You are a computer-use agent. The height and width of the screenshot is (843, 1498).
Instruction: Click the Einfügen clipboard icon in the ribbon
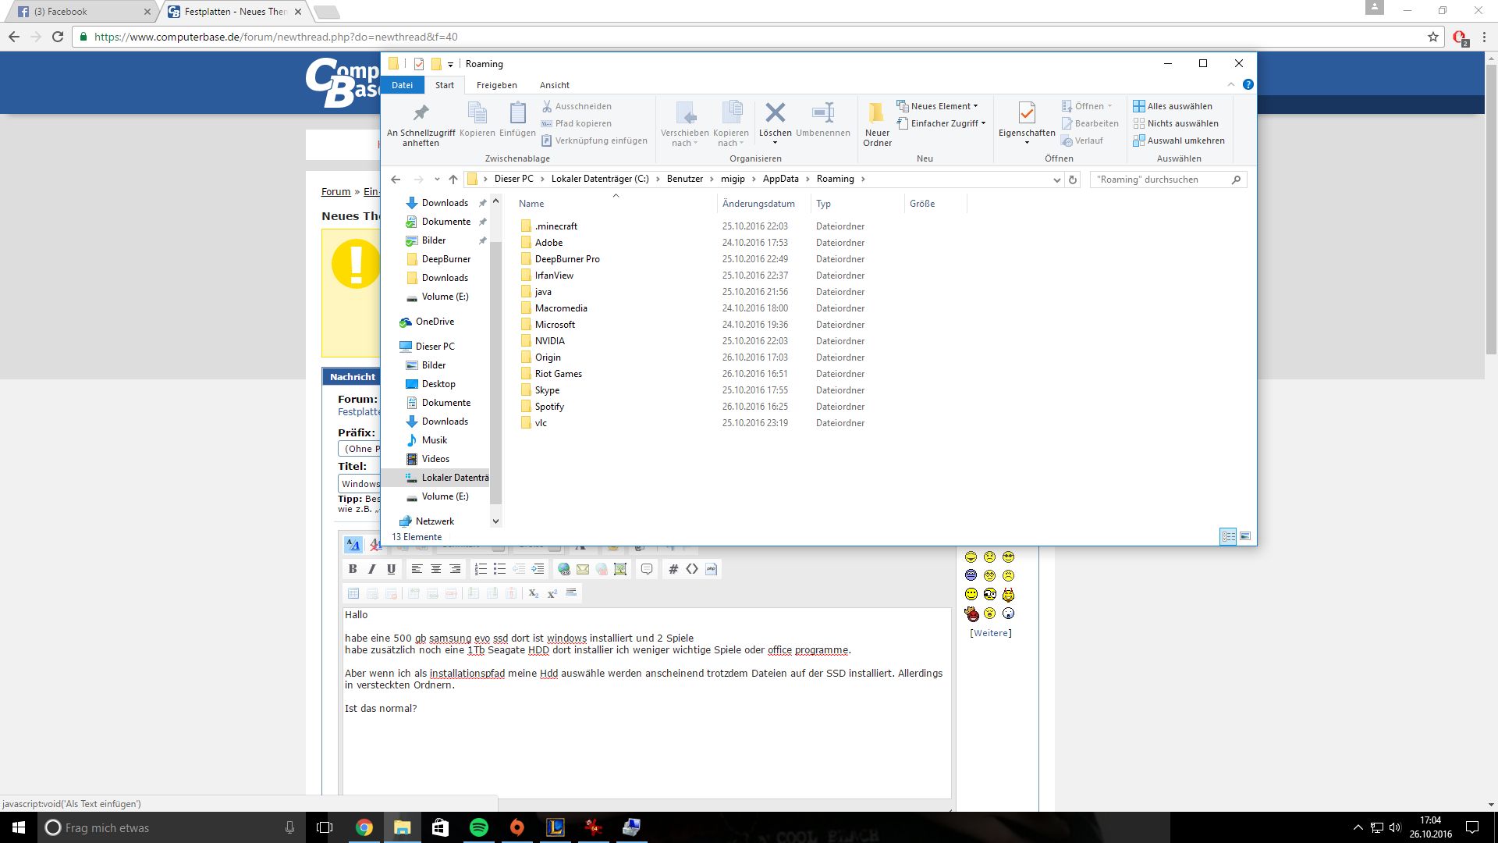coord(517,113)
